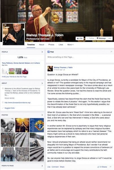This screenshot has width=114, height=170.
Task: Expand the People section chevron
Action: 42,52
